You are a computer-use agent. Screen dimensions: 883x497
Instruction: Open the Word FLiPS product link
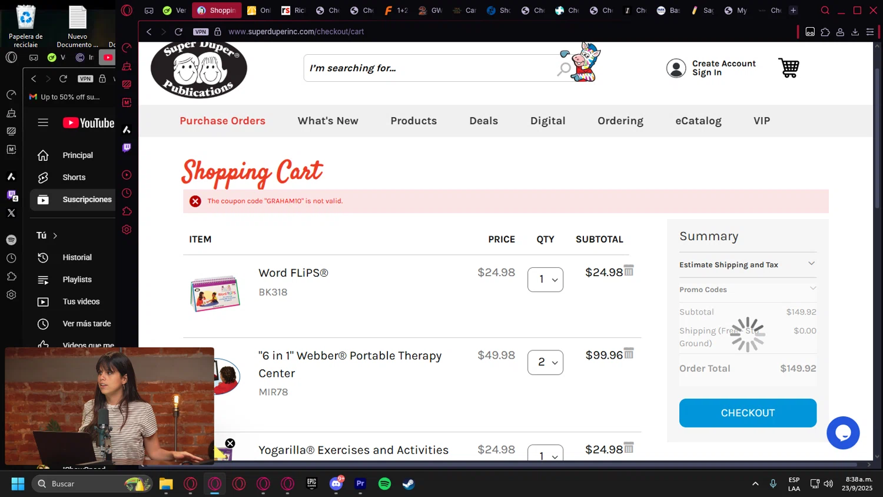[293, 273]
